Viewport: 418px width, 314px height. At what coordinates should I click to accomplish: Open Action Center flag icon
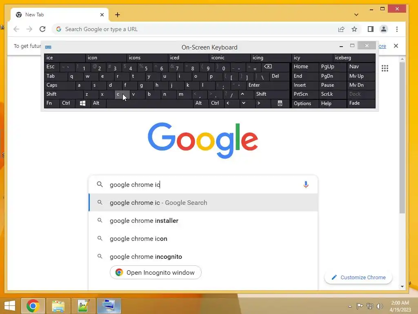(x=360, y=306)
